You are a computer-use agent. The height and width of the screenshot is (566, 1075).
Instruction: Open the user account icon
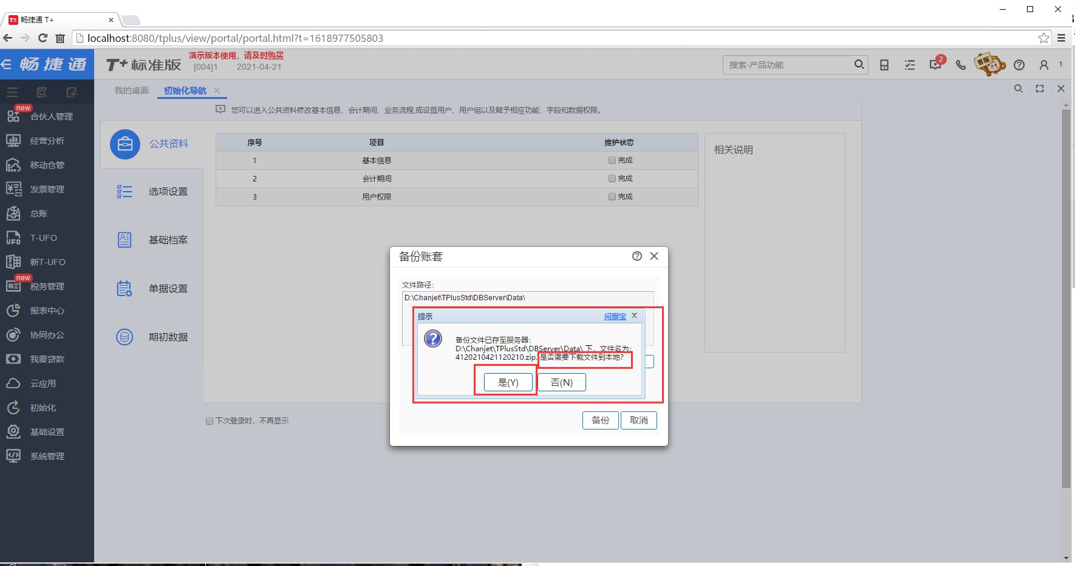point(1044,65)
